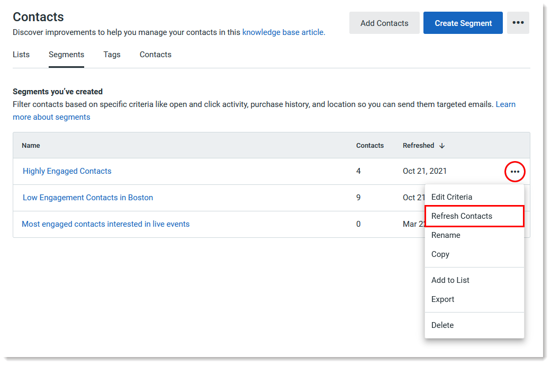Open the Tags tab
This screenshot has width=551, height=365.
(x=112, y=54)
